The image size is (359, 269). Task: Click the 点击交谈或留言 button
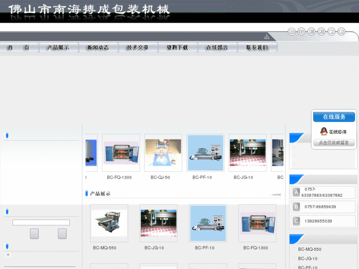(x=334, y=143)
